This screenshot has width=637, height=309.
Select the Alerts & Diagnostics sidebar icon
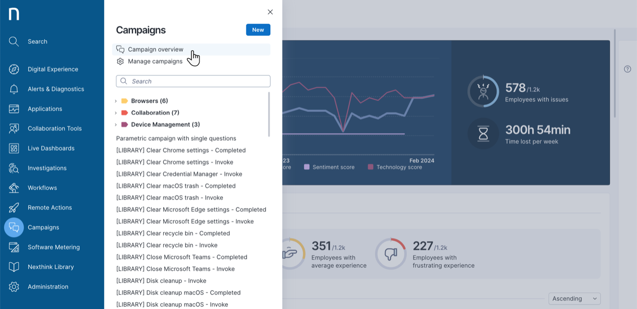click(x=13, y=89)
